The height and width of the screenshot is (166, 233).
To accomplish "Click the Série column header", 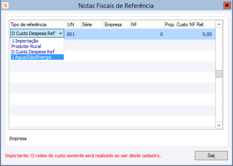I will click(92, 25).
